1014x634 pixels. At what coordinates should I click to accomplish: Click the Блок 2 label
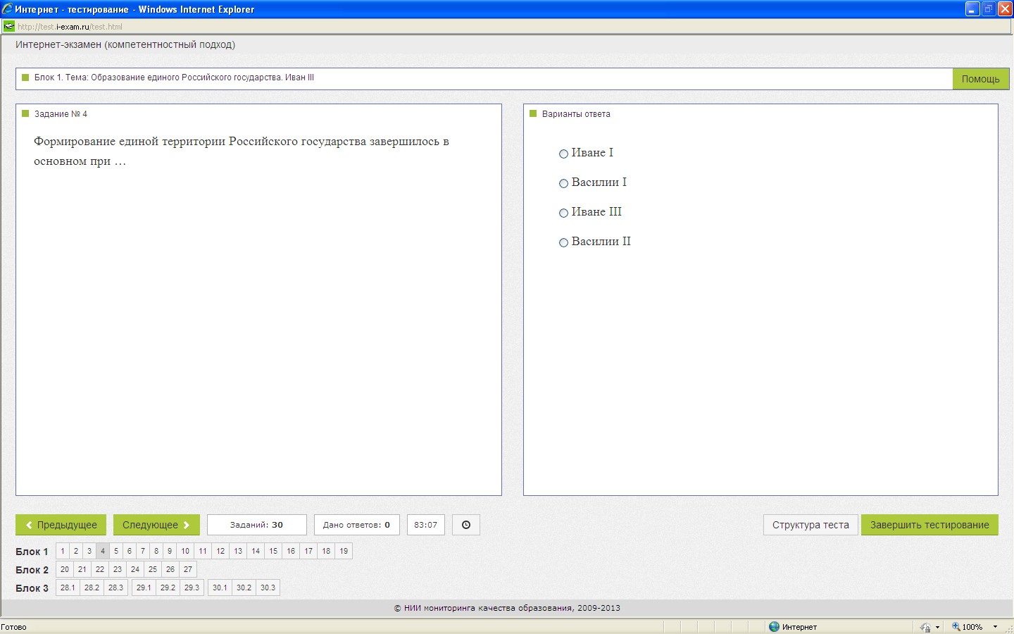pyautogui.click(x=32, y=570)
